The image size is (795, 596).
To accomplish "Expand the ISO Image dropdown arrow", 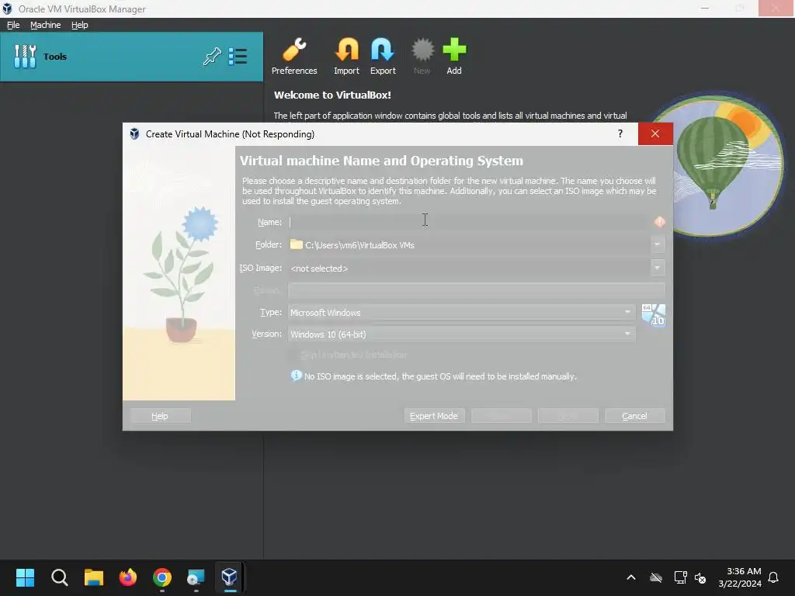I will 657,268.
